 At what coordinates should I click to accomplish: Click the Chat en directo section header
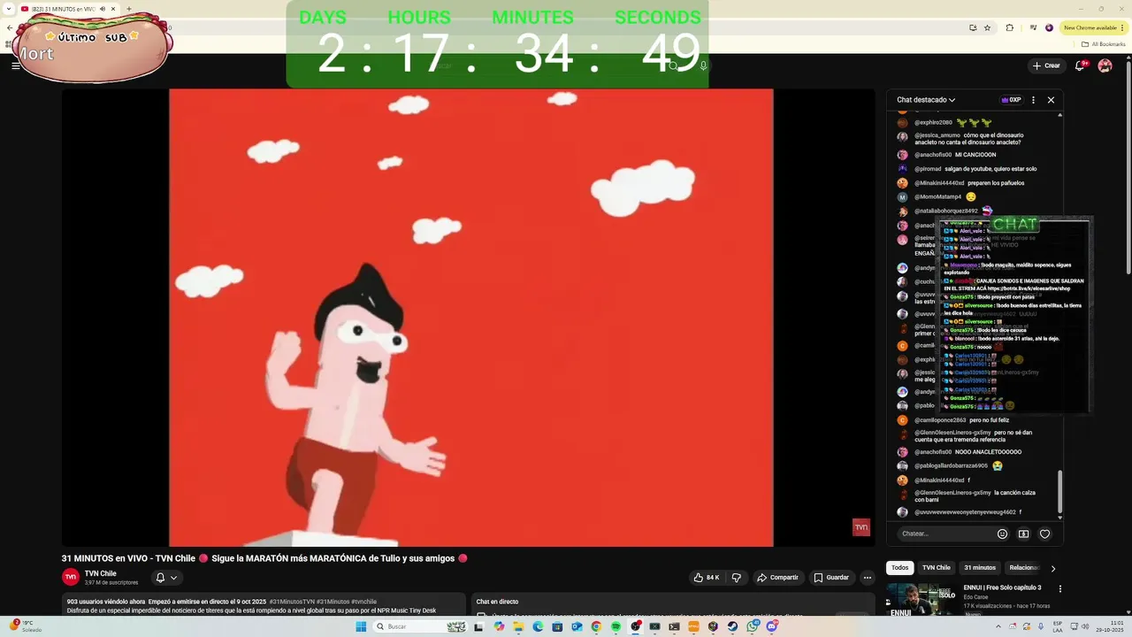coord(497,602)
